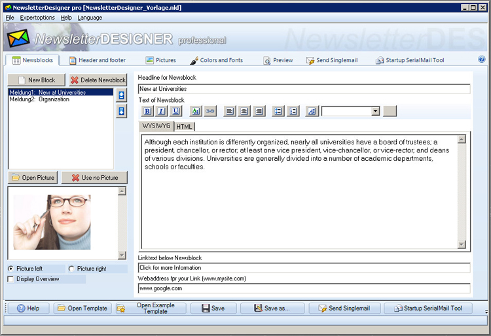This screenshot has height=336, width=491.
Task: Click text editor scrollbar up arrow
Action: coord(462,139)
